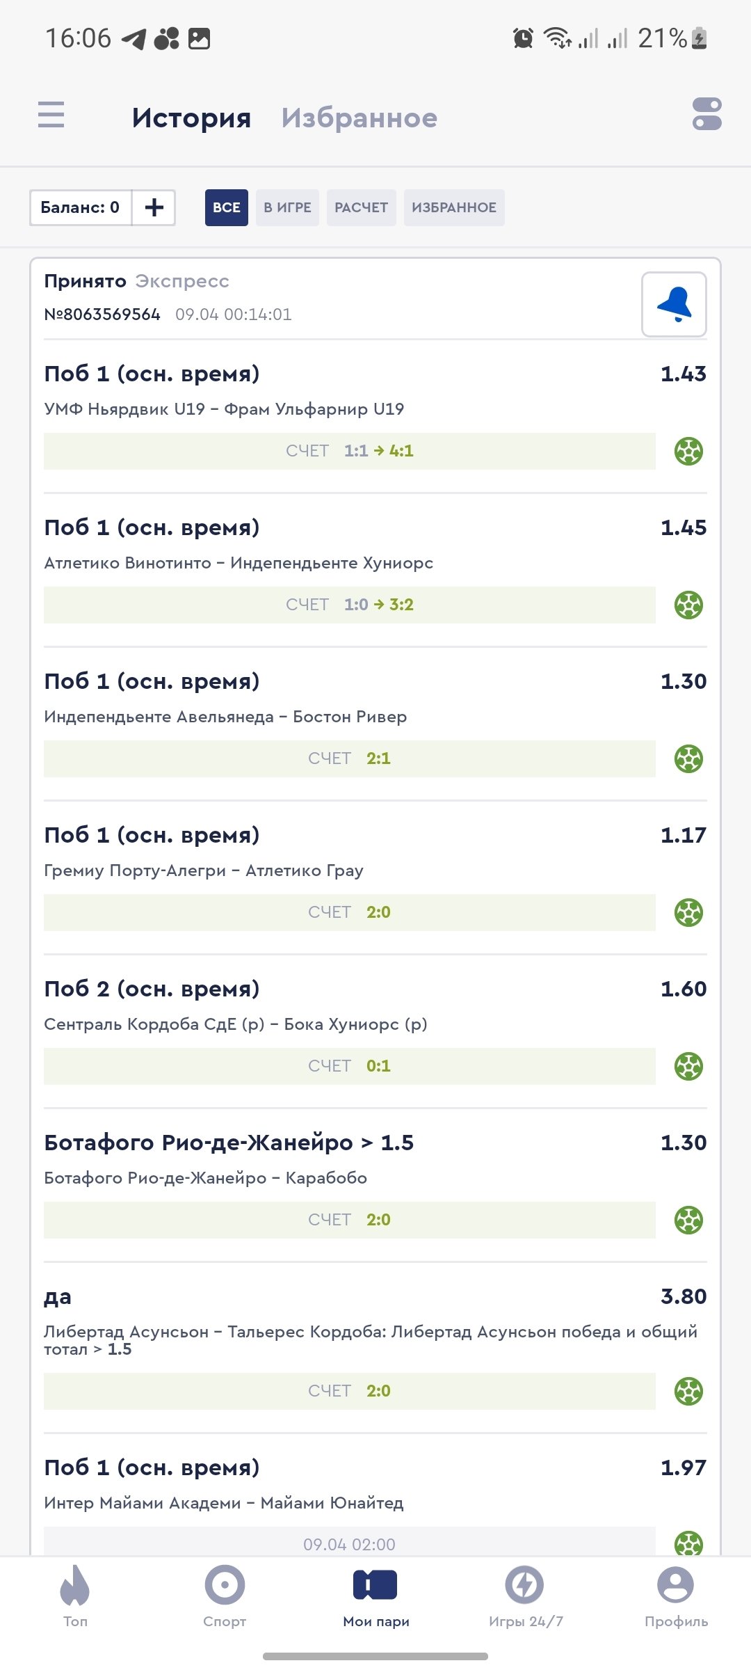Viewport: 751px width, 1670px height.
Task: Open the Спорт section icon
Action: 225,1586
